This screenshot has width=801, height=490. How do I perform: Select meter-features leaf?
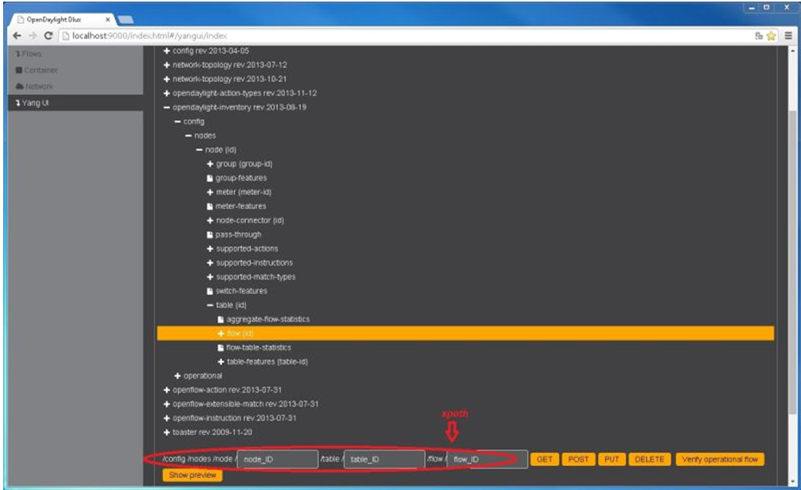(236, 206)
